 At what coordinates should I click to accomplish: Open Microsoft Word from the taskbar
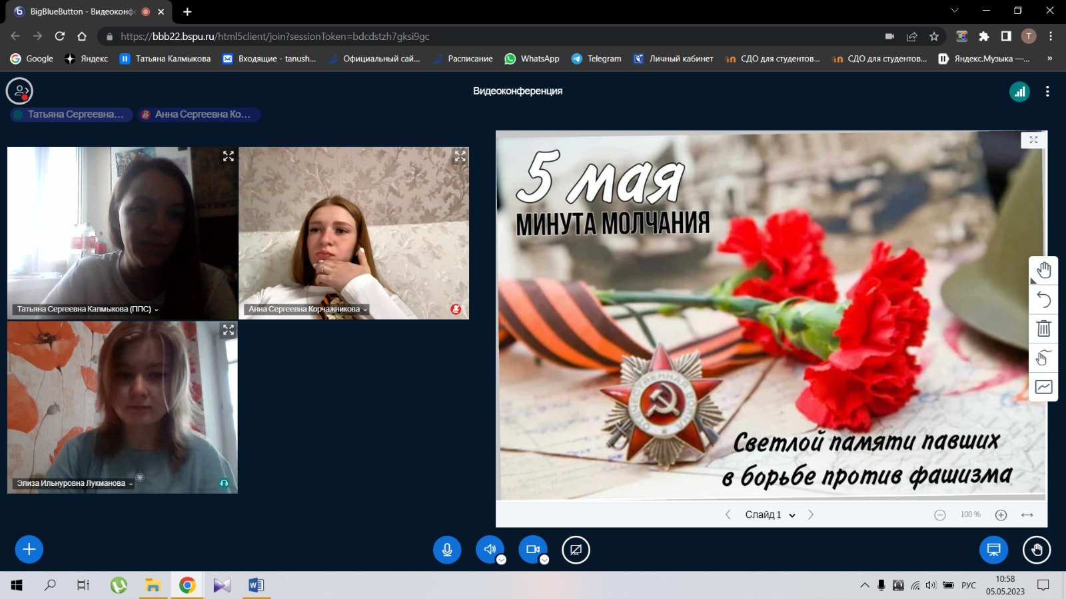(x=256, y=585)
